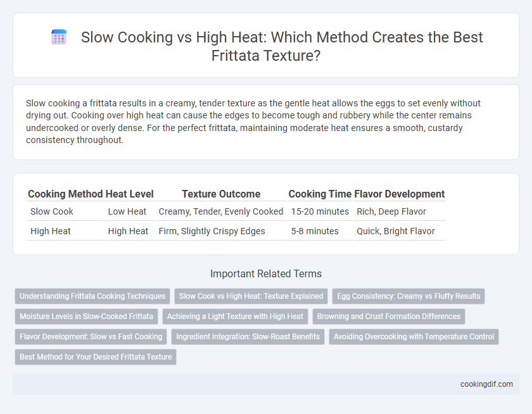Visit the cookingdif.com footer link
The image size is (532, 414).
[x=486, y=384]
